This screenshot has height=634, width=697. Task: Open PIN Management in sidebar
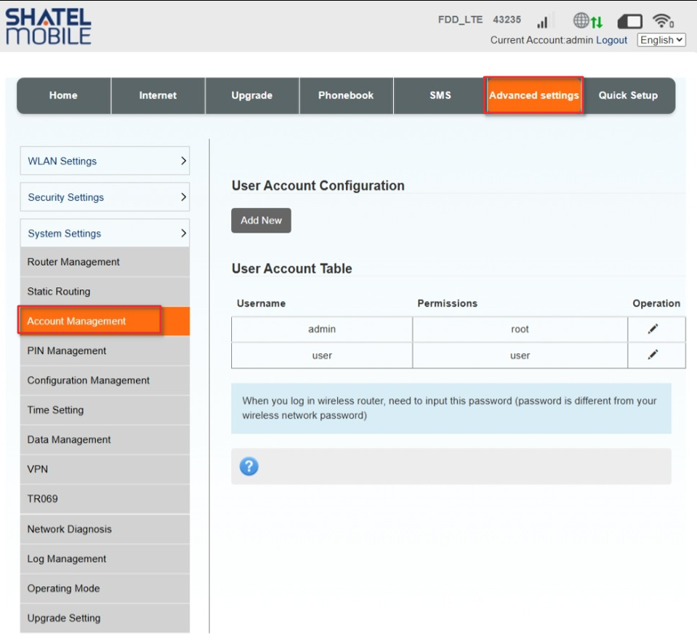(x=105, y=350)
